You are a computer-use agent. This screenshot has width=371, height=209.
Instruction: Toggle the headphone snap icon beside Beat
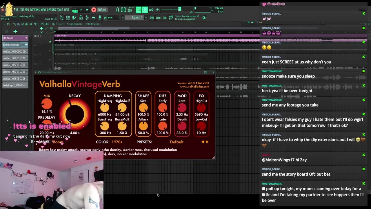(x=105, y=18)
